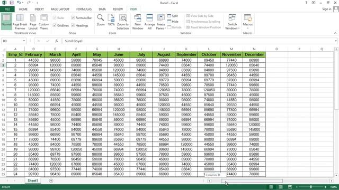
Task: Click Arrange All windows
Action: 149,22
